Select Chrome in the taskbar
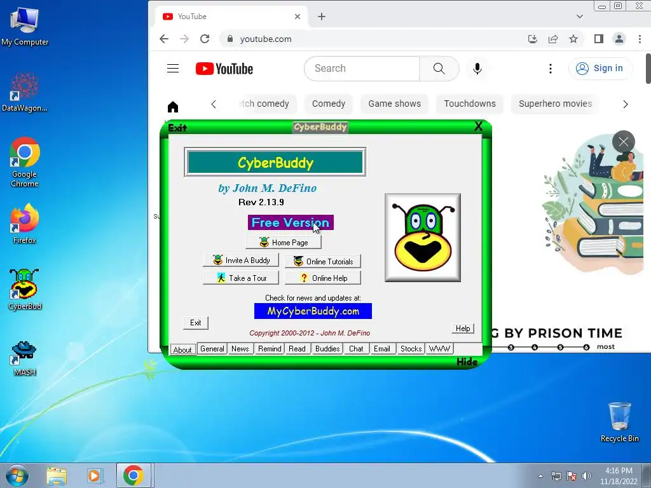651x488 pixels. click(x=133, y=475)
